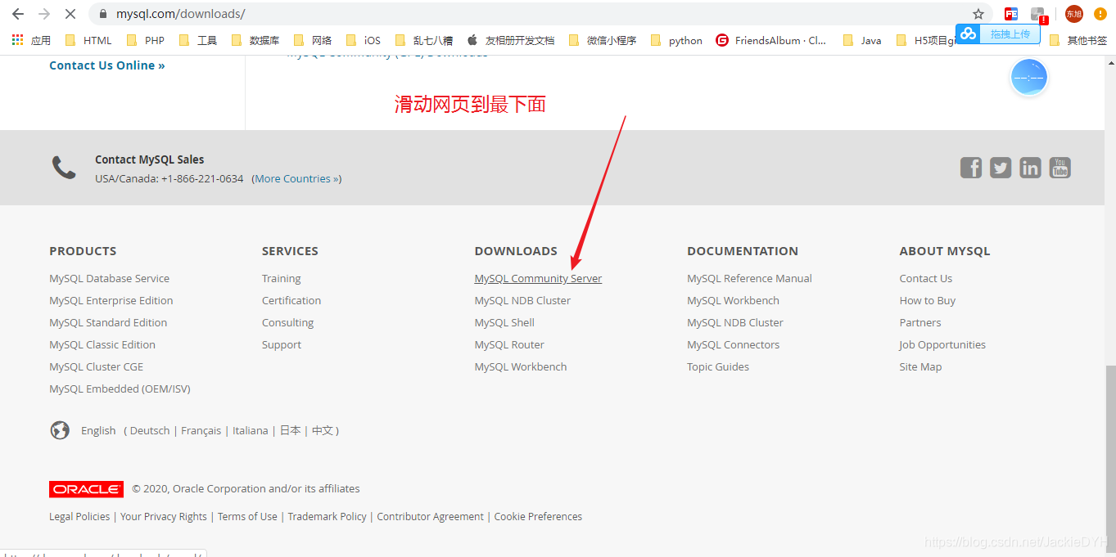Open Cookie Preferences link
Screen dimensions: 1116x557
coord(538,516)
